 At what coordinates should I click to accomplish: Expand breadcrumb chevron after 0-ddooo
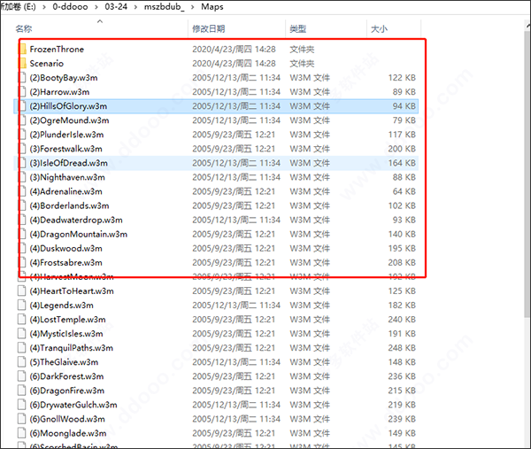[x=96, y=7]
